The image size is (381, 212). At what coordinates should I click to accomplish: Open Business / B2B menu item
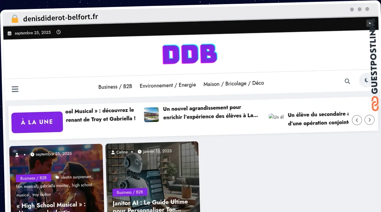[x=115, y=86]
